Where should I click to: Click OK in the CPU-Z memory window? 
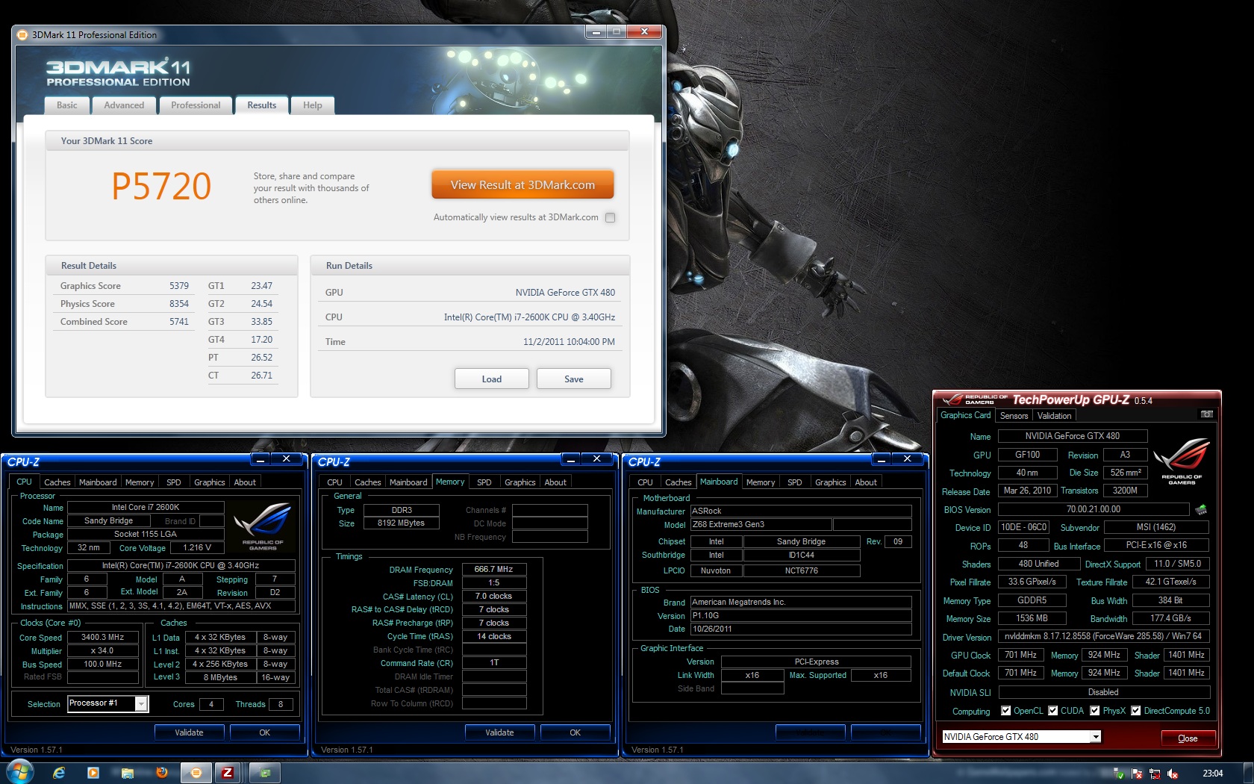point(575,732)
